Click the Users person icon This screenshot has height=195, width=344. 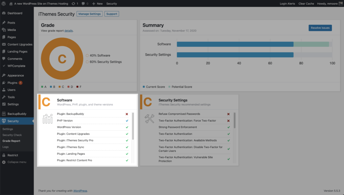coord(4,90)
